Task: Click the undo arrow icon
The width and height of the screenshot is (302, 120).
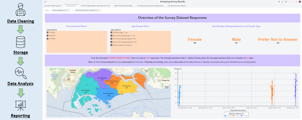Action: [289, 2]
